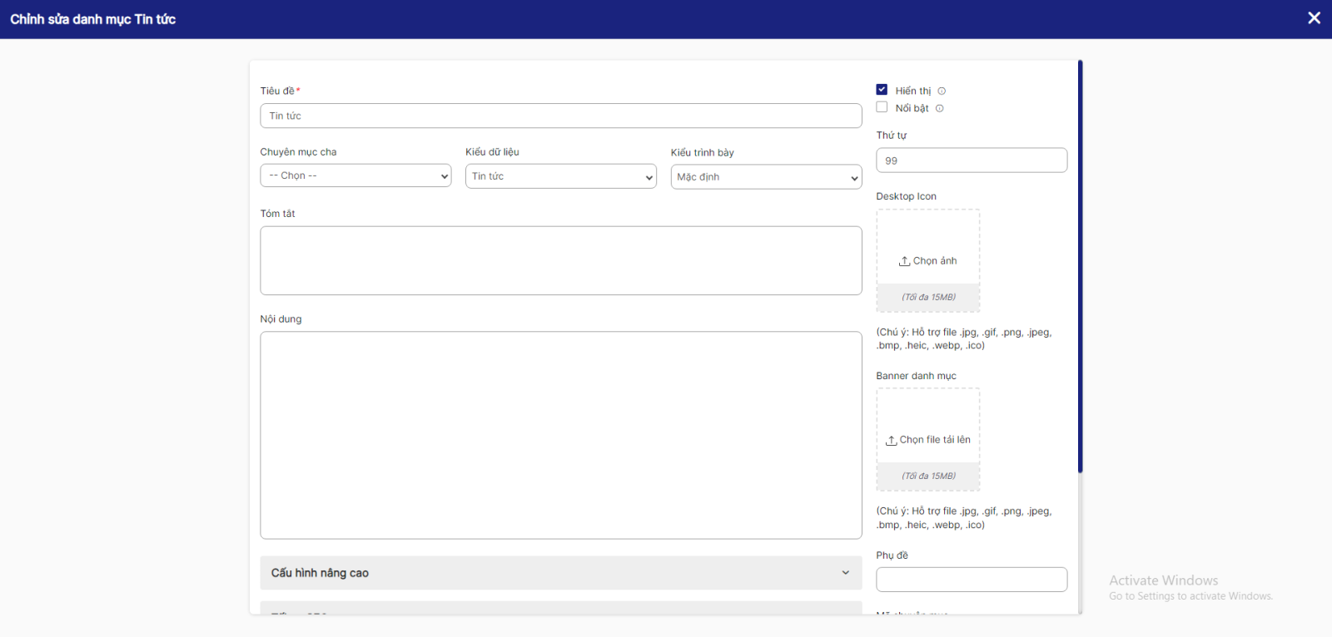Click the Phụ đề input field
The height and width of the screenshot is (637, 1332).
[971, 580]
